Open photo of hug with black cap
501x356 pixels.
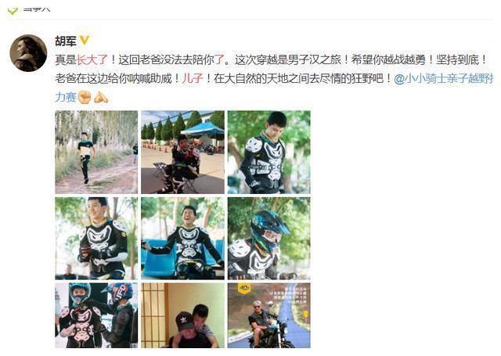click(x=182, y=315)
